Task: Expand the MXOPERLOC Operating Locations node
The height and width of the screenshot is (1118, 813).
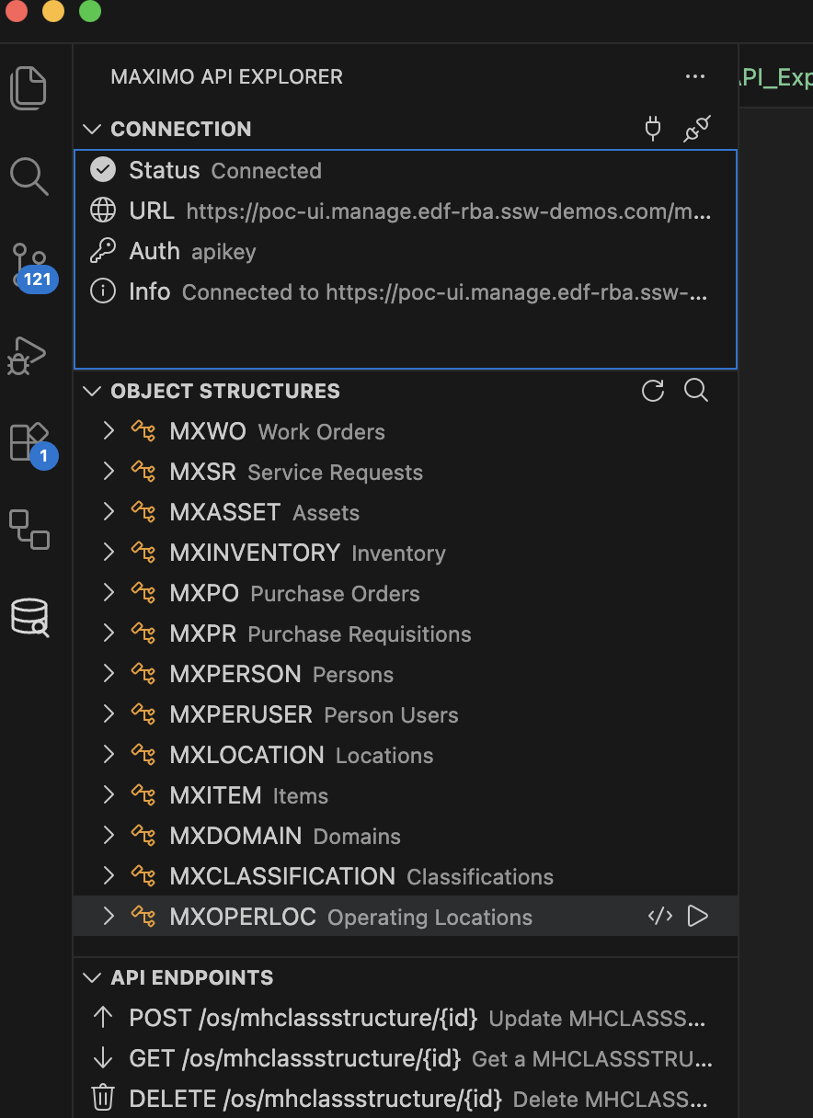Action: 109,917
